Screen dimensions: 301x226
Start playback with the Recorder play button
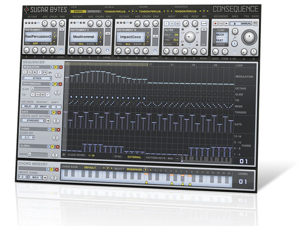coord(227,24)
